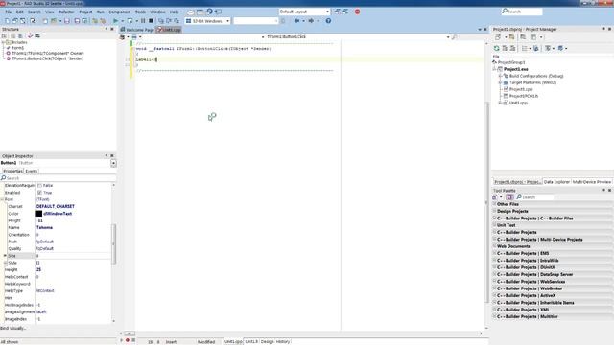Click the IDE search box at top right

(522, 11)
